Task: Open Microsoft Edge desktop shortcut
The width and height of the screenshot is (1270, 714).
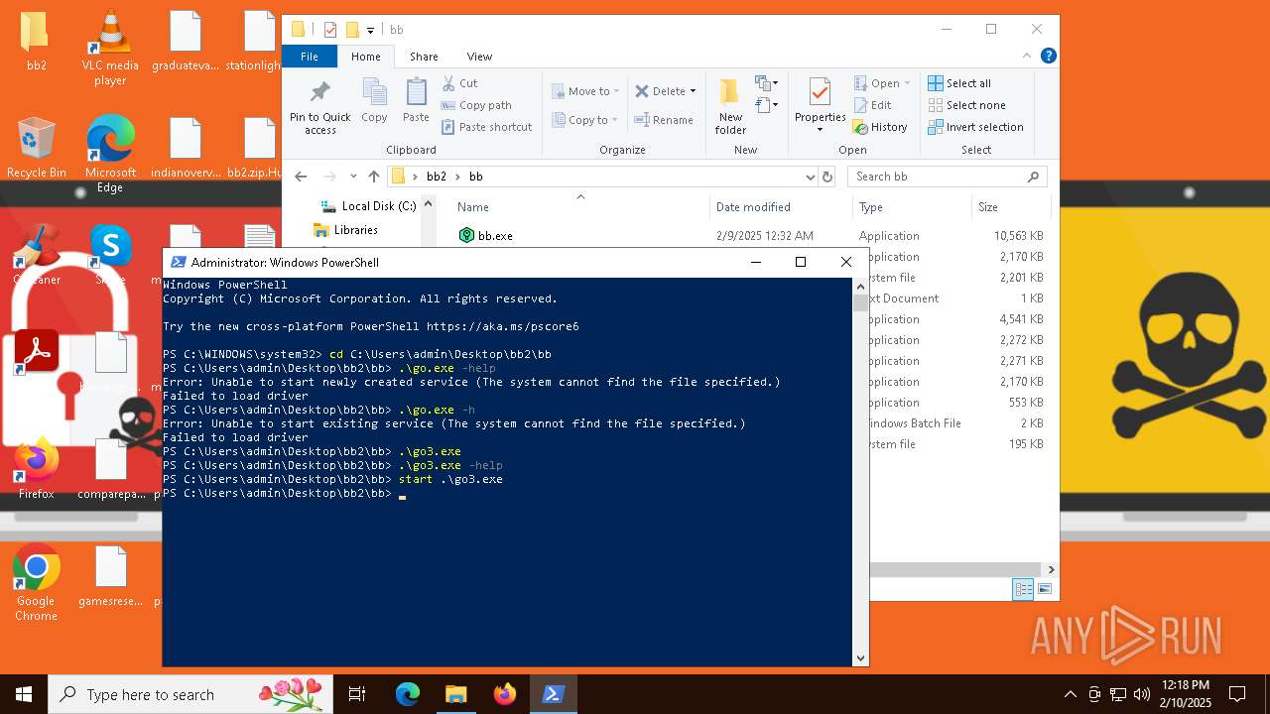Action: (110, 155)
